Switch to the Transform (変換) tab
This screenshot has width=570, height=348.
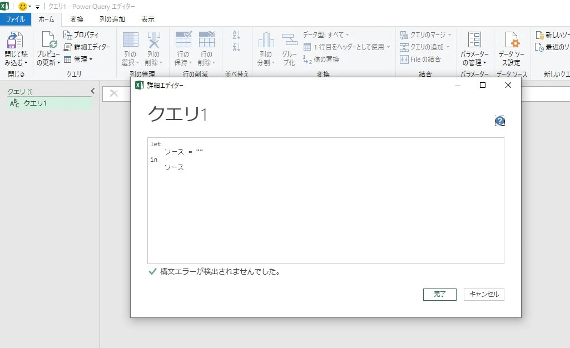click(x=77, y=19)
